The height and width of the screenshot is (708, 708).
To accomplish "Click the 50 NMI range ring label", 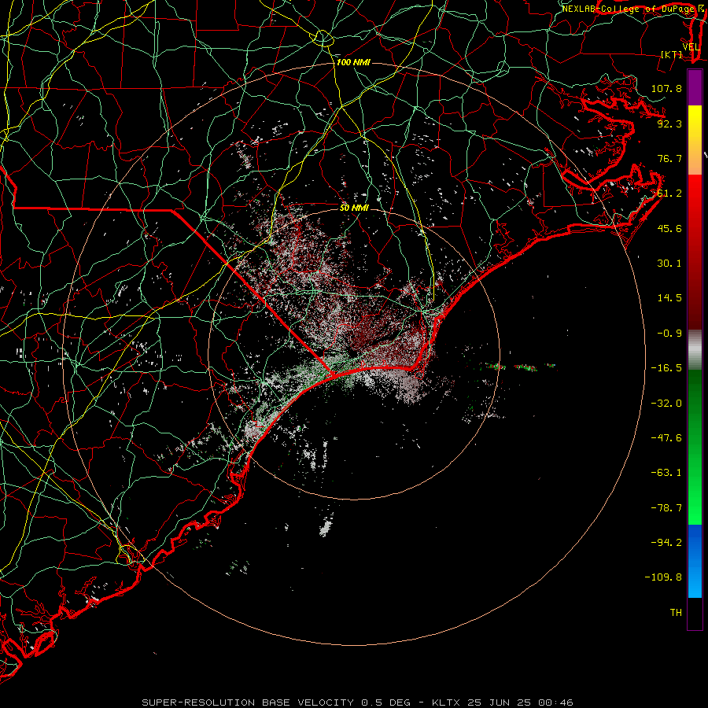I will 355,208.
